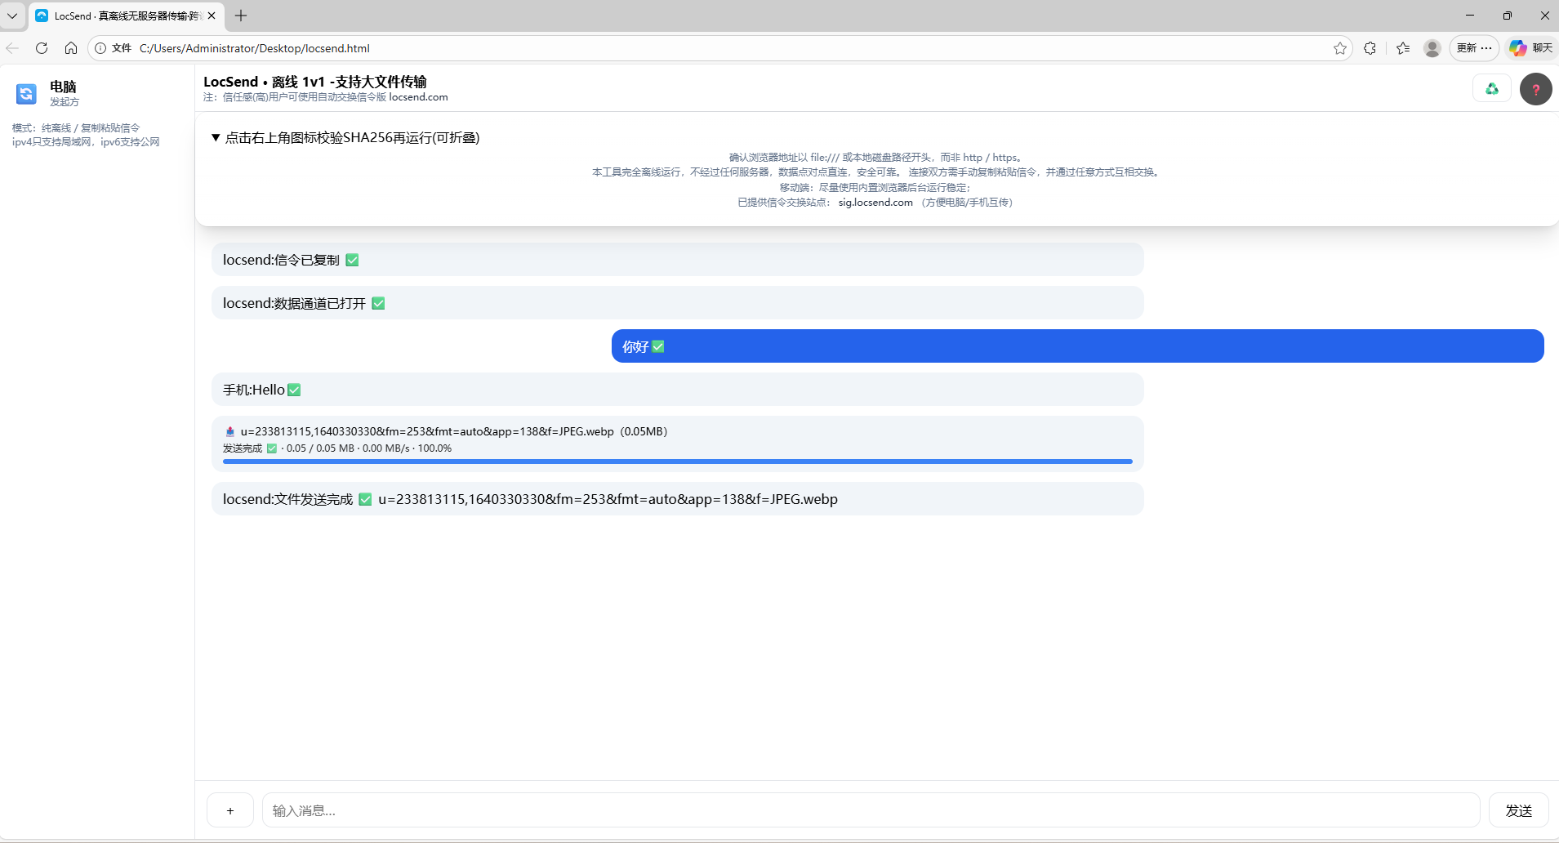Viewport: 1559px width, 843px height.
Task: Click the 发送完成 status line
Action: coord(337,448)
